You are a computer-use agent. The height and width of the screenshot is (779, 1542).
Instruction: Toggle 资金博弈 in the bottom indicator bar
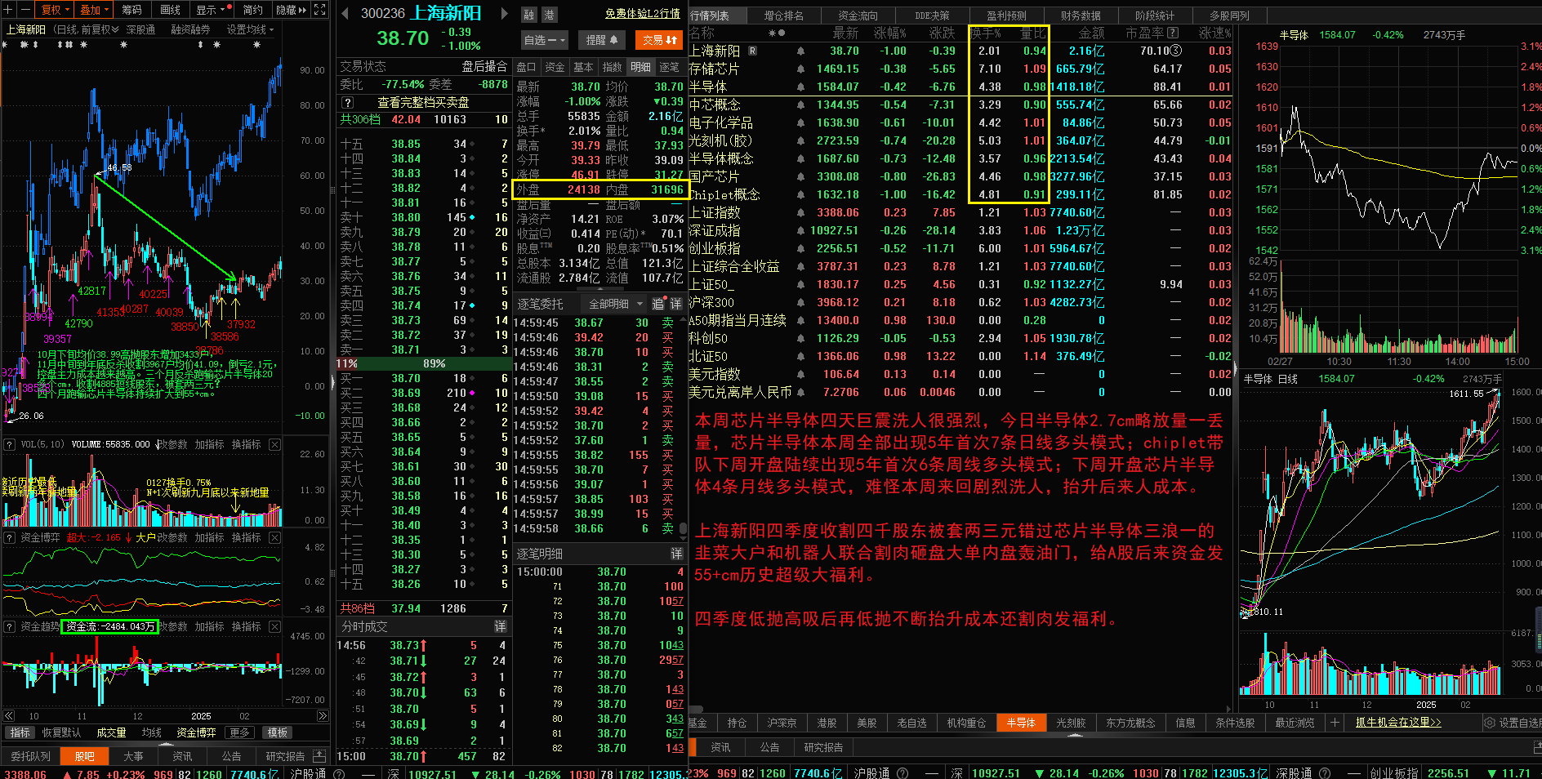196,732
